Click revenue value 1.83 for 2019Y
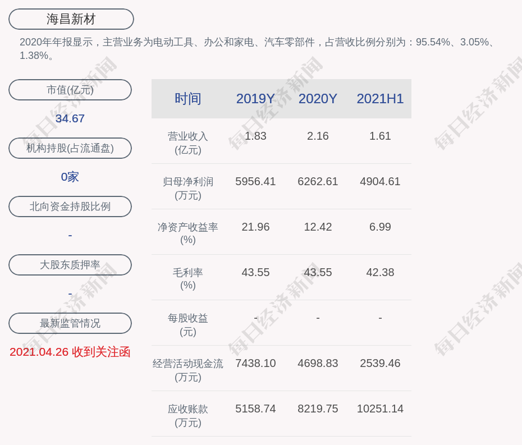This screenshot has height=445, width=522. pos(255,136)
